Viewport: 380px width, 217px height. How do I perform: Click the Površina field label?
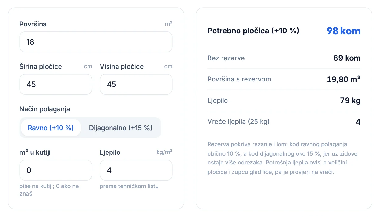tap(33, 24)
